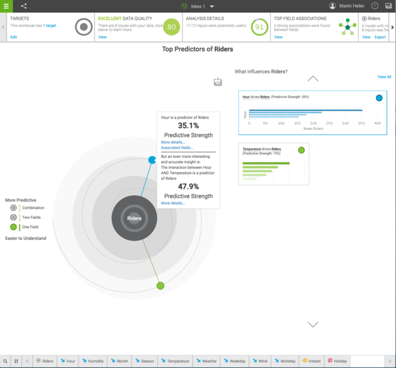This screenshot has height=368, width=396.
Task: Click the share icon in top bar
Action: click(24, 6)
